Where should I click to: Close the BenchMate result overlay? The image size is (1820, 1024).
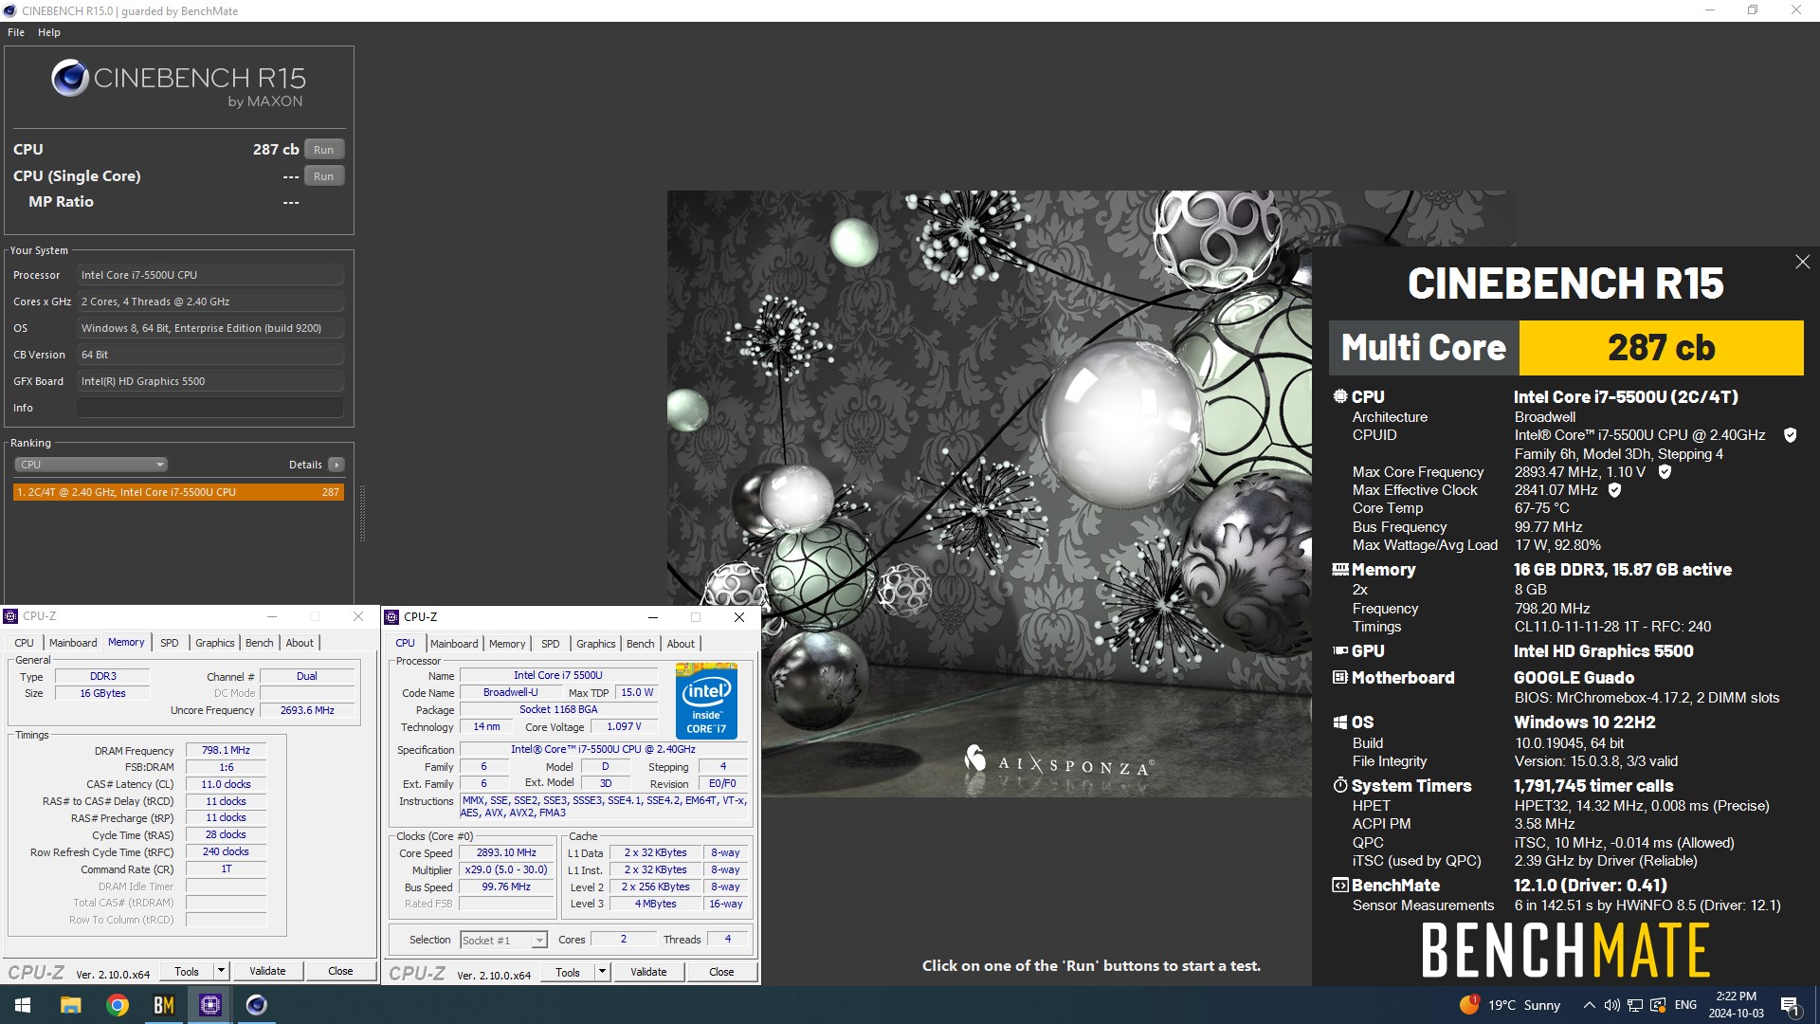[x=1802, y=262]
